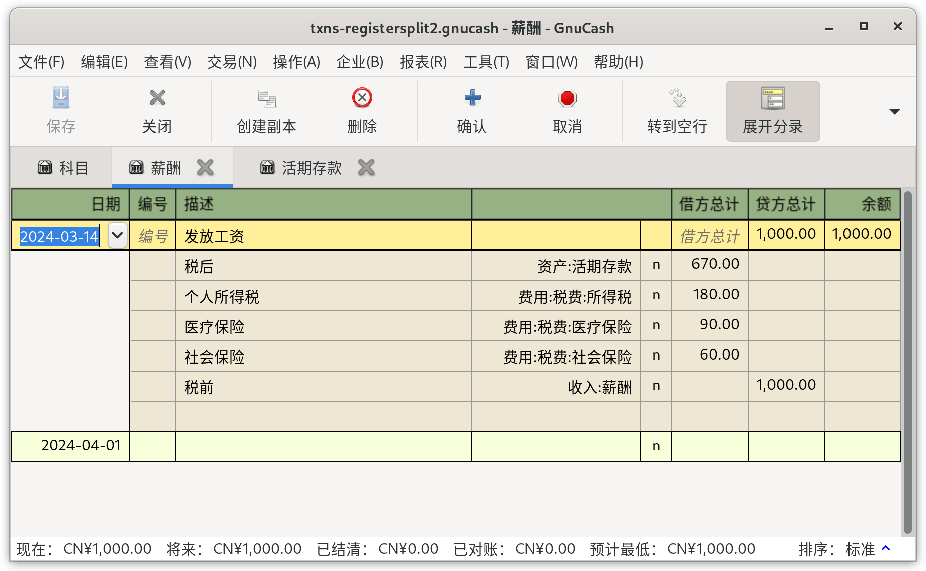Open the 排序 标准 sort chevron
The image size is (926, 571).
click(886, 548)
